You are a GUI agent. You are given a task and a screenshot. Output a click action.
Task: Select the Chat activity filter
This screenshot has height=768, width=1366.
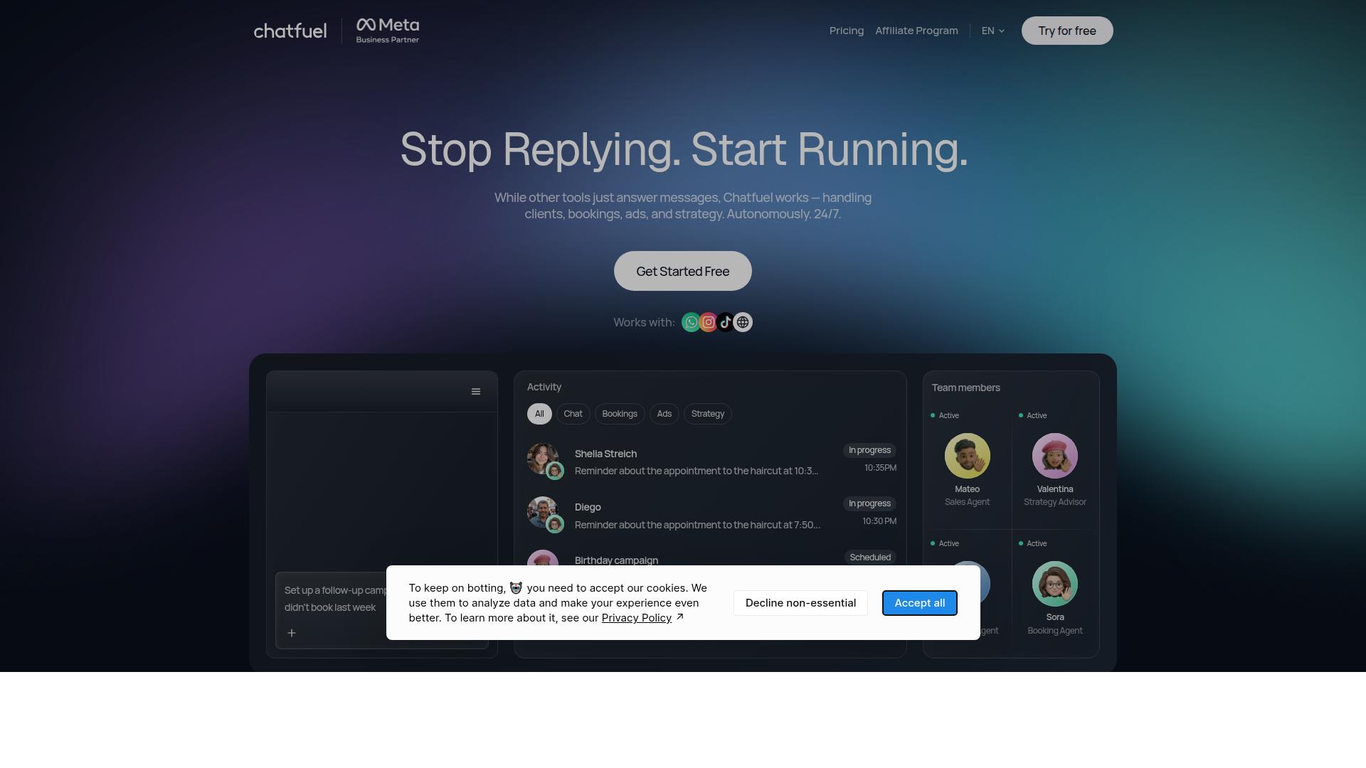click(x=573, y=414)
